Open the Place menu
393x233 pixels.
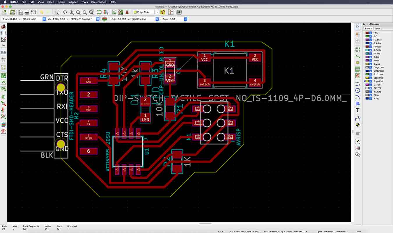tap(51, 2)
